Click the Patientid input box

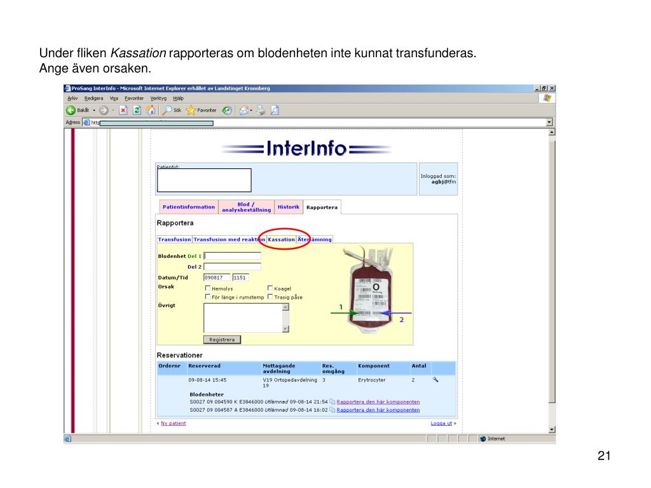pos(204,180)
